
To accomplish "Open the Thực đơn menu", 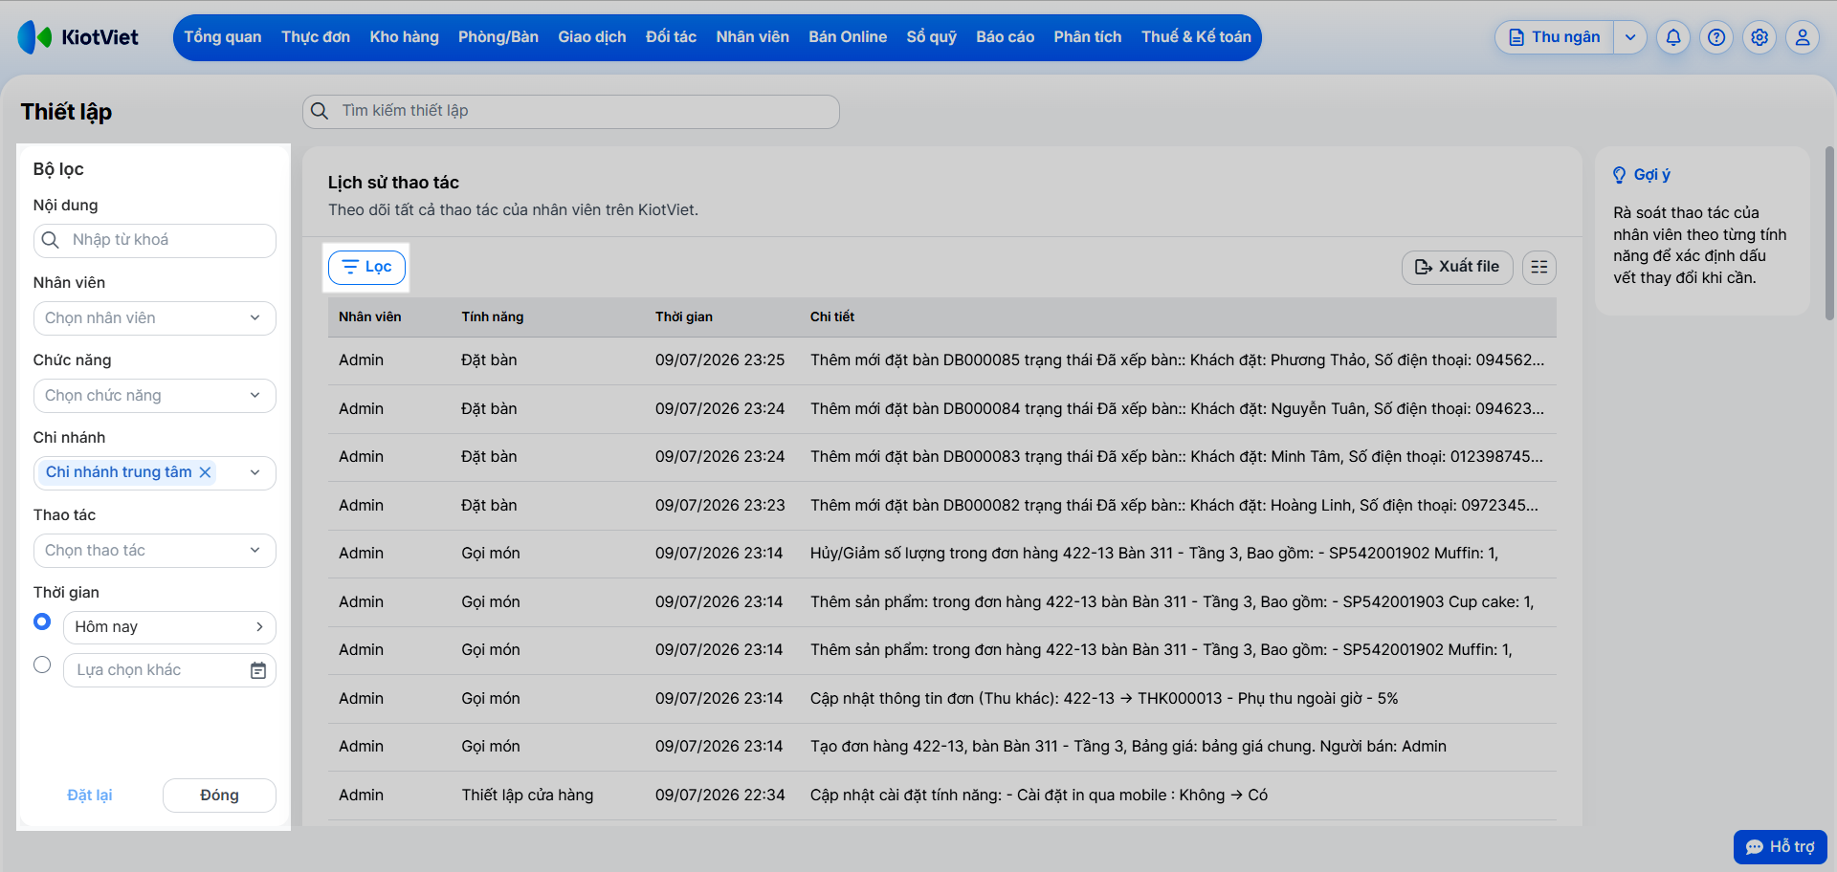I will (x=316, y=37).
